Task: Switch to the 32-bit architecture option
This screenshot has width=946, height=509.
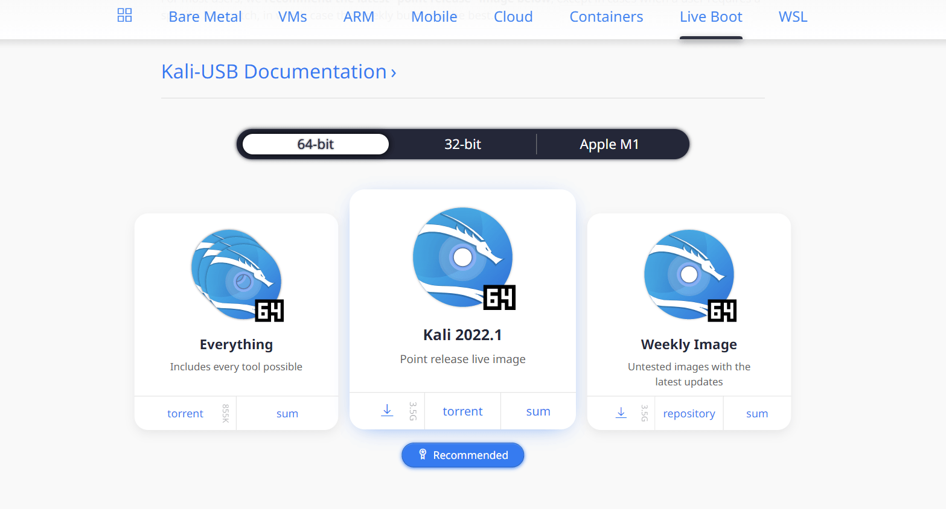Action: click(463, 144)
